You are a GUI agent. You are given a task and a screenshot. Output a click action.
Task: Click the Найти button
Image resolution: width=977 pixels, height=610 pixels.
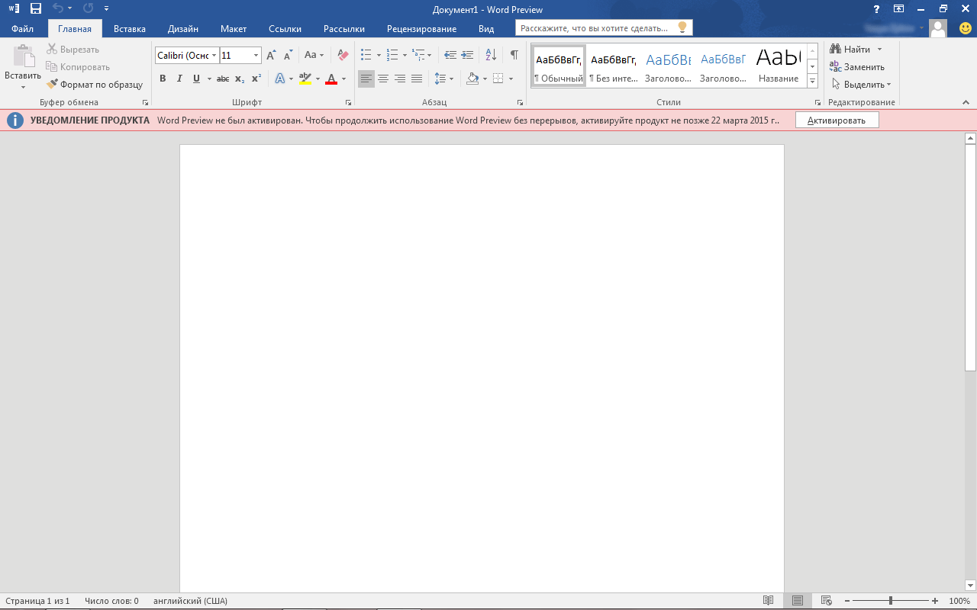tap(850, 50)
